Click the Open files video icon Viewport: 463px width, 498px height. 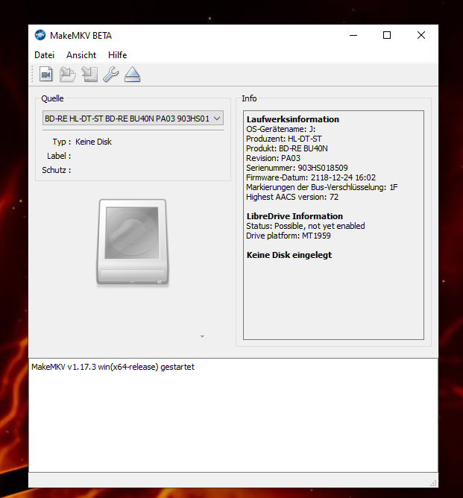pos(46,75)
